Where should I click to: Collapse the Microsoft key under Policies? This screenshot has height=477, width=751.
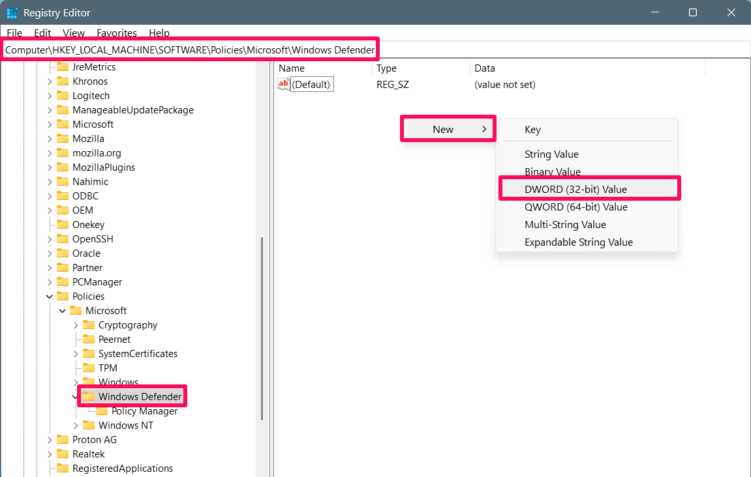pos(62,311)
